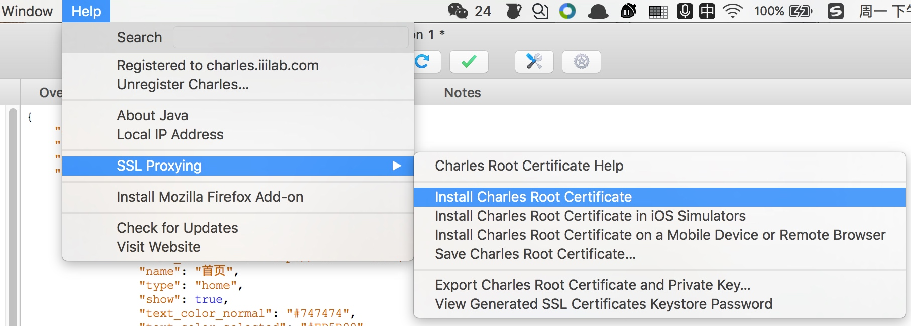This screenshot has height=326, width=911.
Task: Open the Tools wrench-and-screwdriver toolbar icon
Action: click(534, 62)
